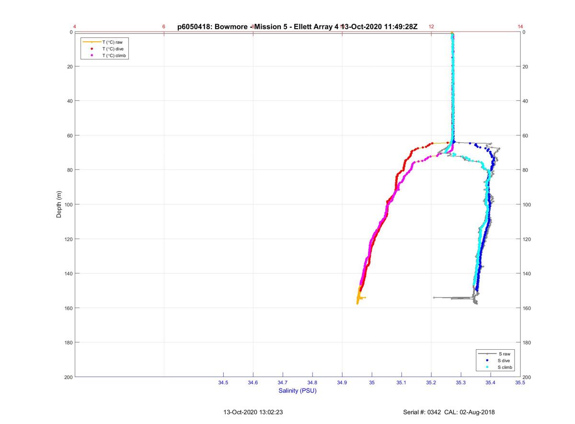Click salinity tick label 34.5
Viewport: 575px width, 424px height.
(x=223, y=382)
